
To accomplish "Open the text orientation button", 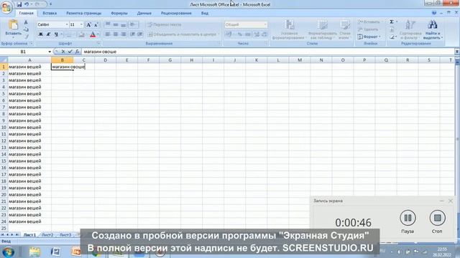I will click(x=134, y=24).
